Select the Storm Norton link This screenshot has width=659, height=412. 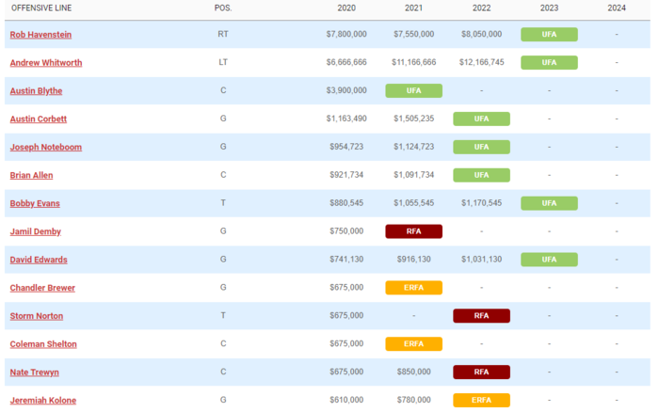pyautogui.click(x=35, y=316)
